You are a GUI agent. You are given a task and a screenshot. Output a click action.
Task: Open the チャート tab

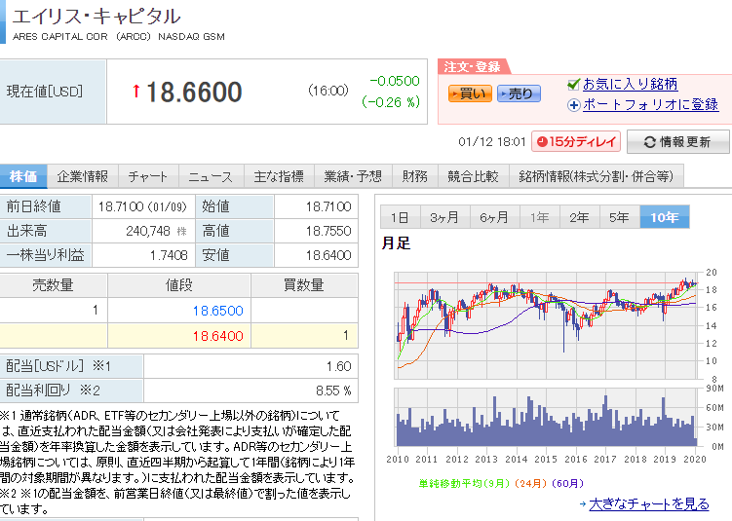click(148, 176)
